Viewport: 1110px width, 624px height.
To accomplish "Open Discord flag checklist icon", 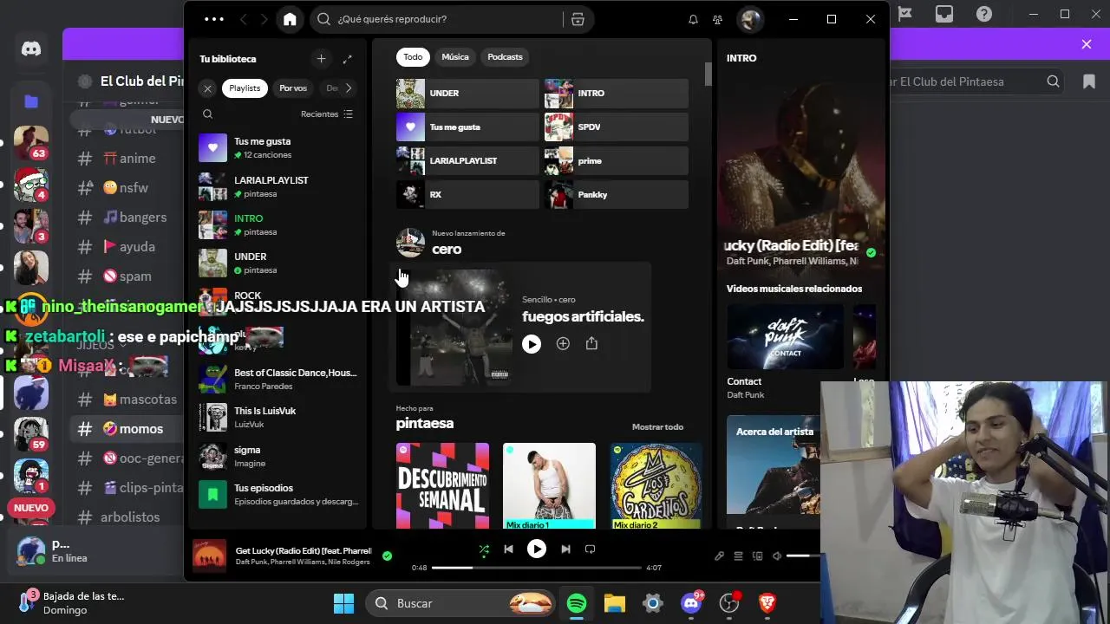I will (905, 14).
